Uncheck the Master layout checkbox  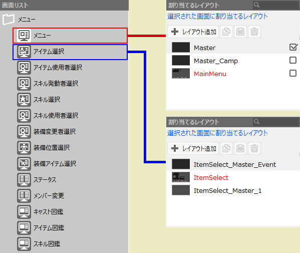pos(293,47)
